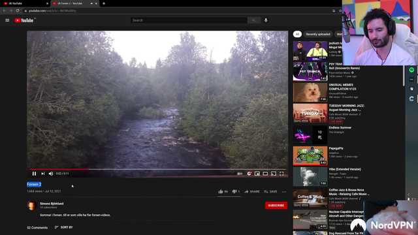Open the PepegaPls video title

click(x=336, y=148)
